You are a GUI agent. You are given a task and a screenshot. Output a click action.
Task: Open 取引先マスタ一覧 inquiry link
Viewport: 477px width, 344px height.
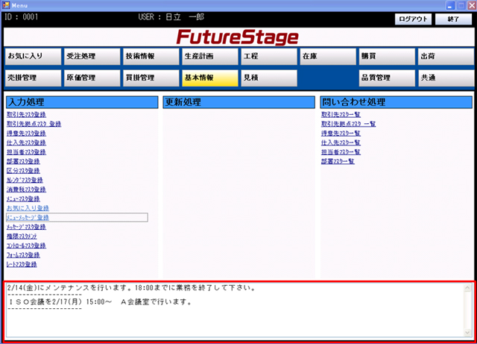(x=341, y=115)
